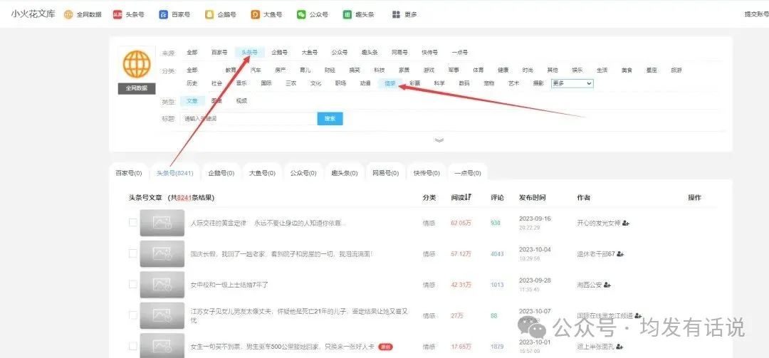Open 头条号 icon in the top navigation bar
This screenshot has width=769, height=358.
coord(117,15)
